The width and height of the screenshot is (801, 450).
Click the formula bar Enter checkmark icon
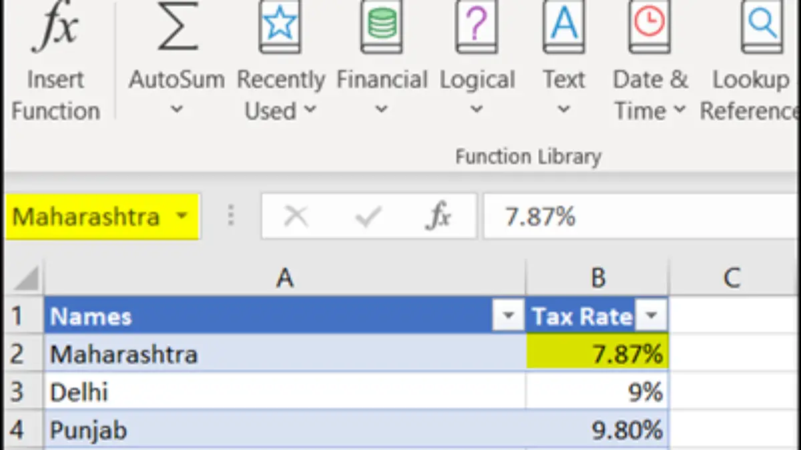point(368,217)
